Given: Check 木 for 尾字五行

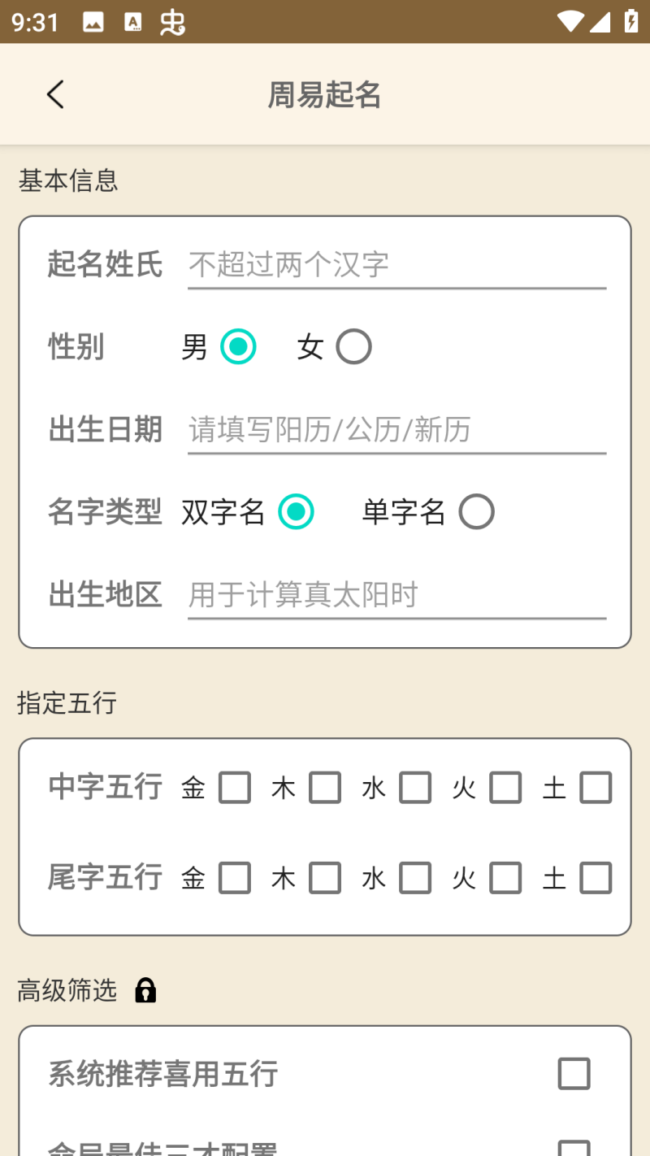Looking at the screenshot, I should pyautogui.click(x=325, y=878).
